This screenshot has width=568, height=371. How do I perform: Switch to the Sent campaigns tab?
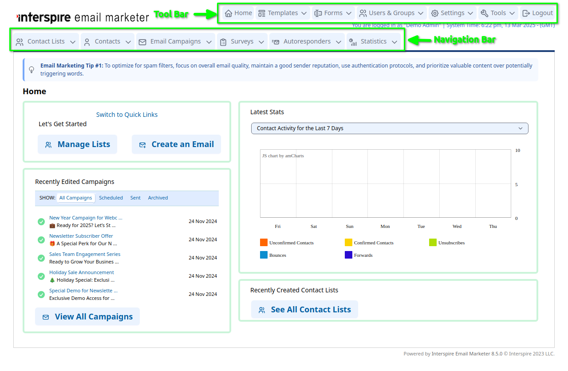coord(135,197)
